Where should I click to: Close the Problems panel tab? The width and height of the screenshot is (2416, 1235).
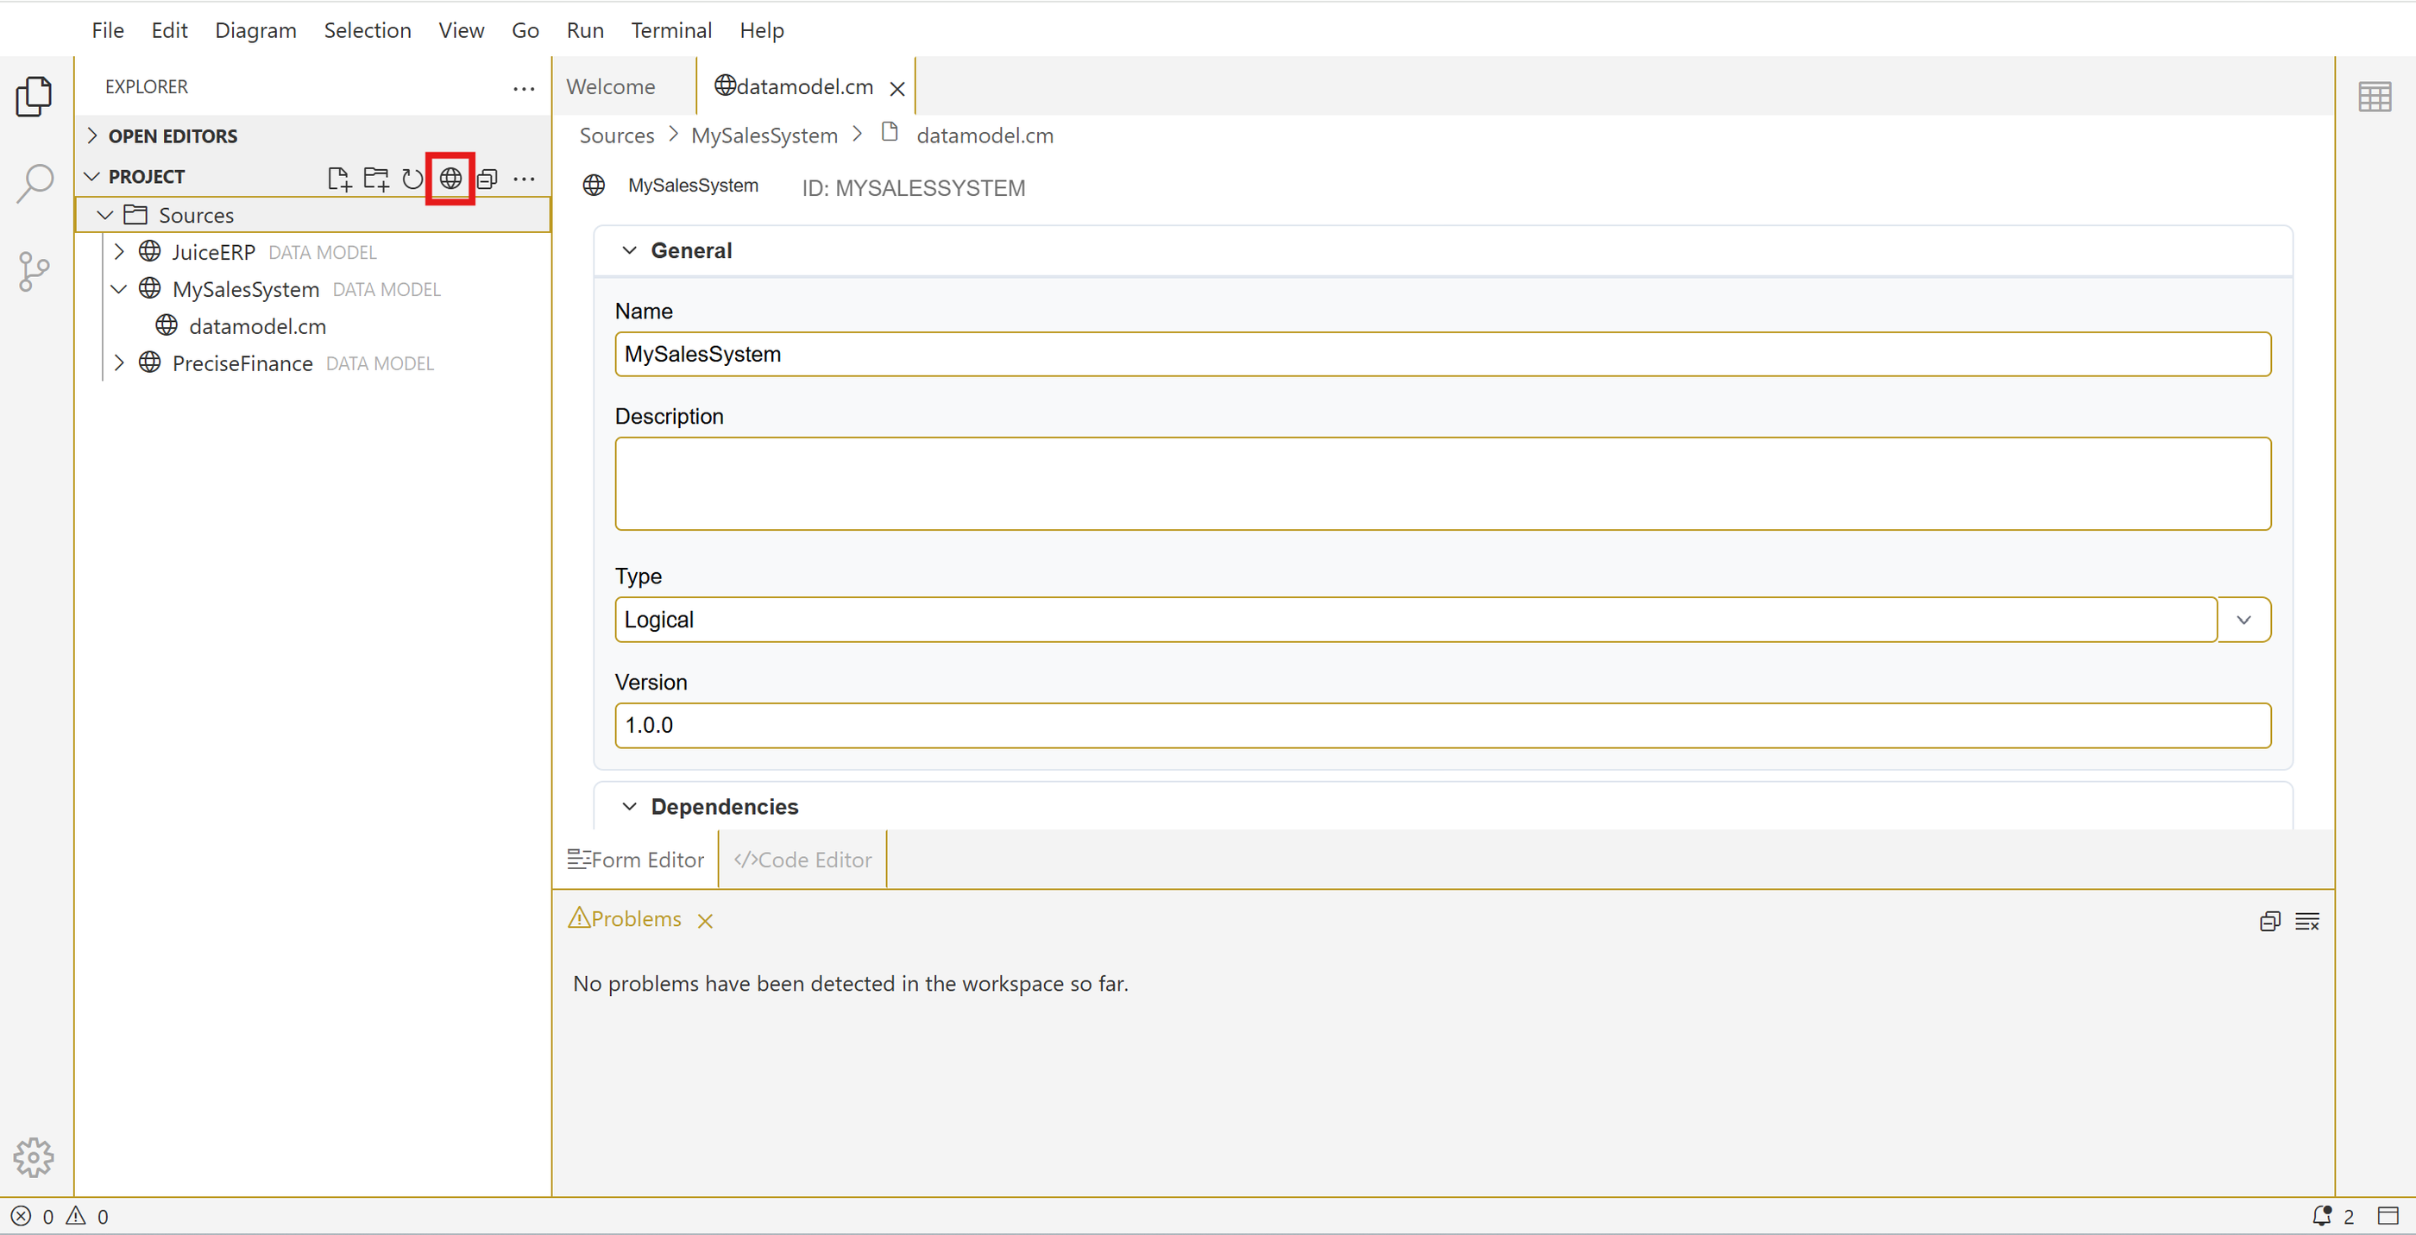(705, 921)
